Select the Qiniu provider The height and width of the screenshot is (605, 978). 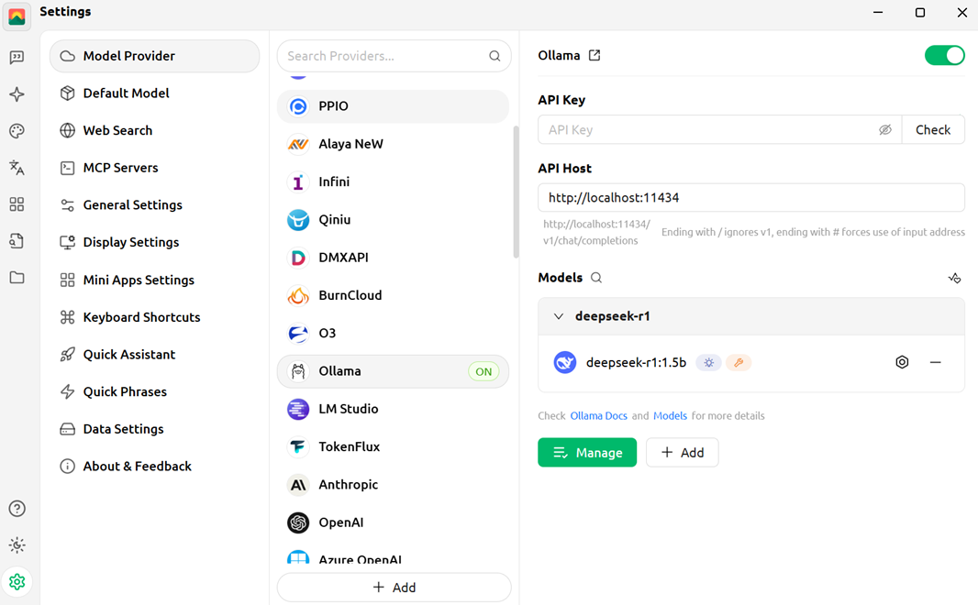[393, 220]
